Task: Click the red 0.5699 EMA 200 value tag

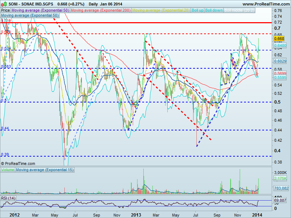Action: (280, 73)
